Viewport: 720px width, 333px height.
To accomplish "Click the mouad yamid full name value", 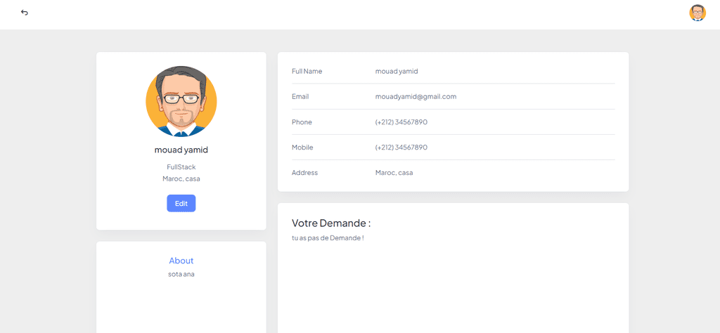I will (397, 71).
